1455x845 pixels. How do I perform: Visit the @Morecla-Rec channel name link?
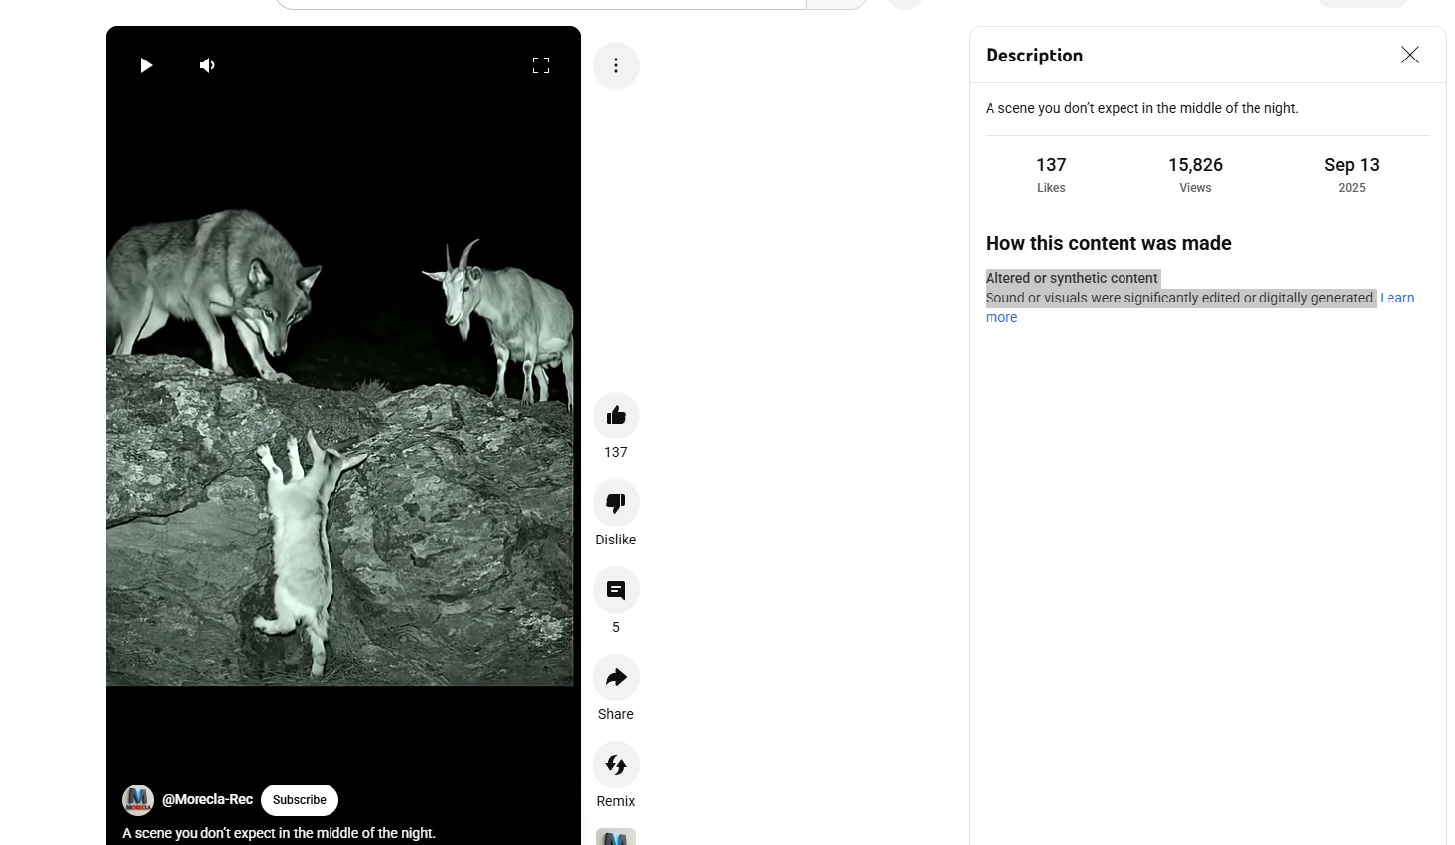207,800
